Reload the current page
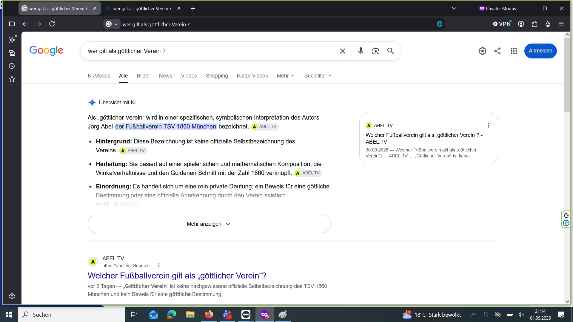573x322 pixels. 52,24
